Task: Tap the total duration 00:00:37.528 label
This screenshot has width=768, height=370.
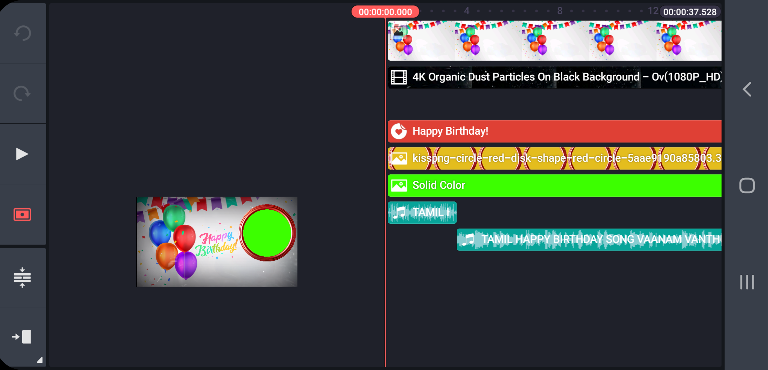Action: [x=690, y=12]
